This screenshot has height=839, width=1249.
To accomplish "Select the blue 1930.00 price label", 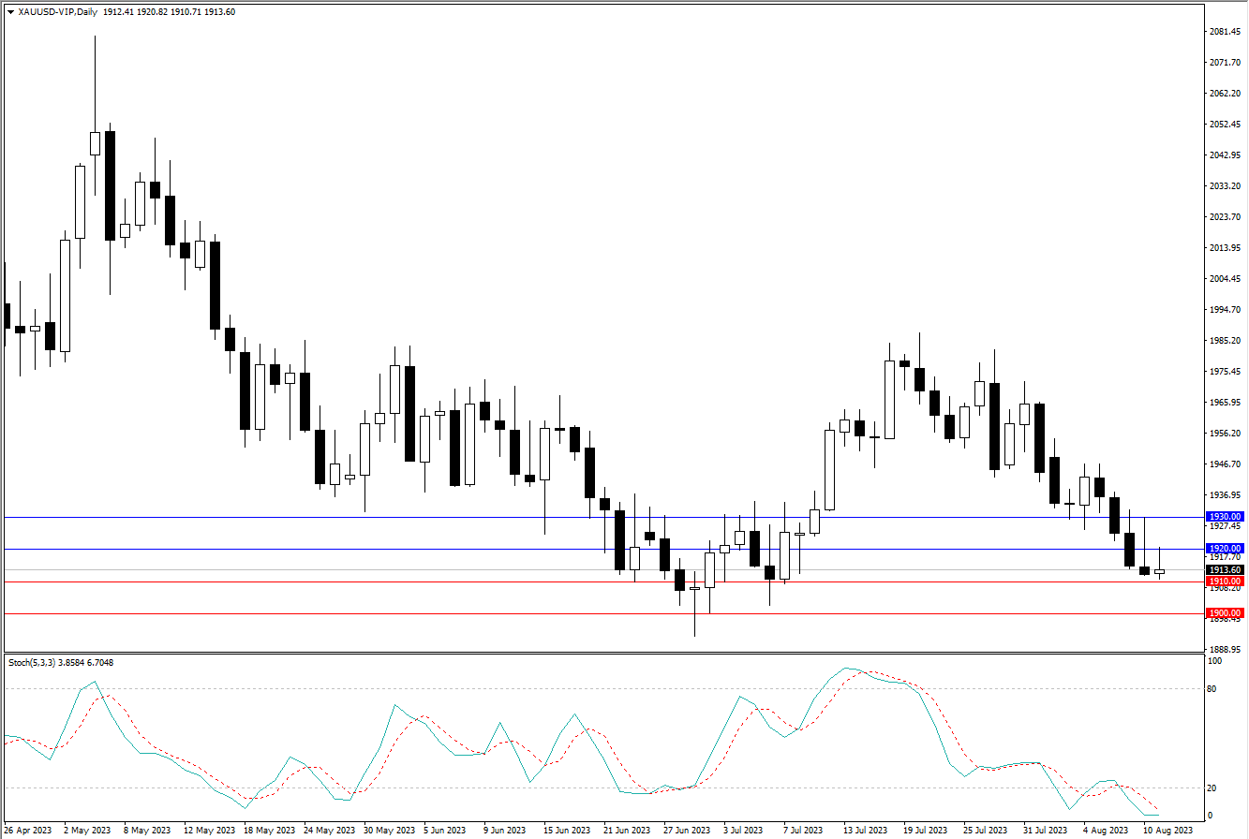I will pyautogui.click(x=1224, y=517).
